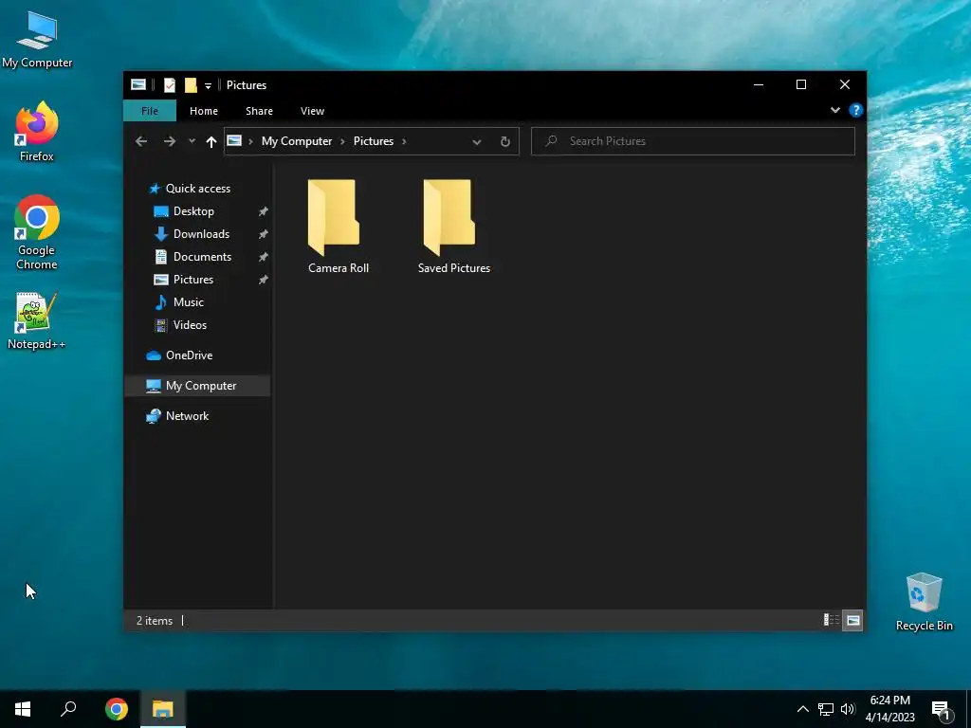The width and height of the screenshot is (971, 728).
Task: Open the Share ribbon tab
Action: 259,111
